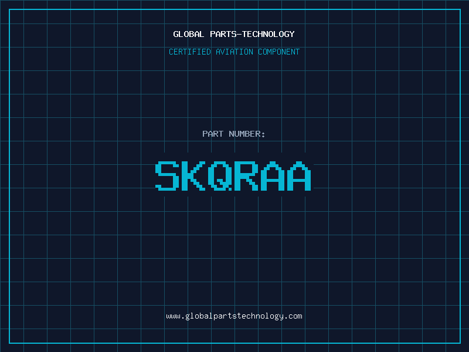
Task: Click the www prefix of the website URL
Action: pos(174,316)
